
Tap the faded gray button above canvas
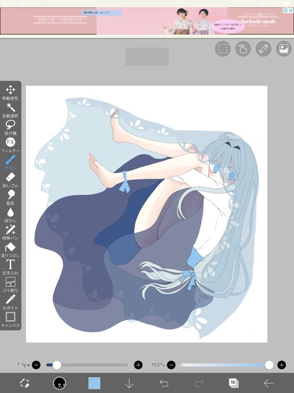(x=147, y=57)
